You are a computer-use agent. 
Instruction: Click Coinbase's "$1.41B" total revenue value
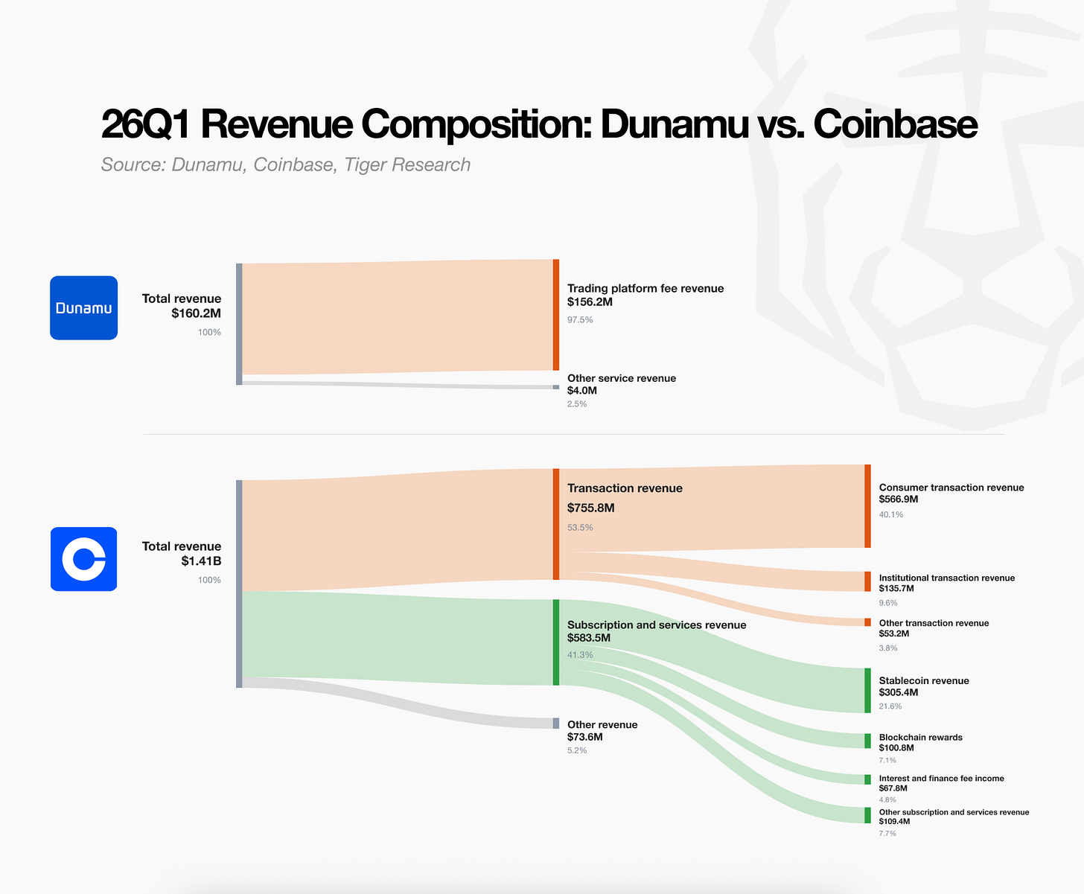click(x=201, y=561)
